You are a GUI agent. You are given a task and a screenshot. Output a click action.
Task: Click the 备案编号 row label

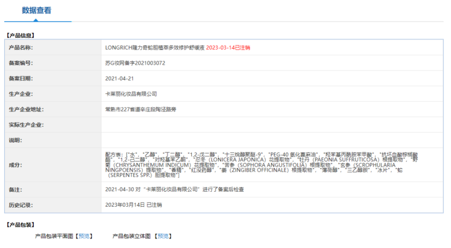tap(21, 63)
